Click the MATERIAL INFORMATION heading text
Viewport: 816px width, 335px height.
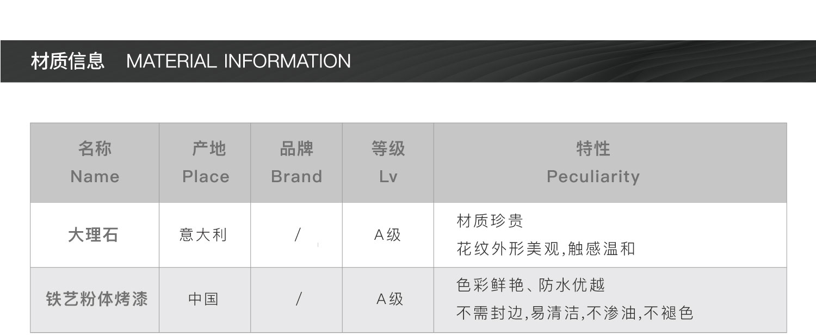click(x=238, y=61)
